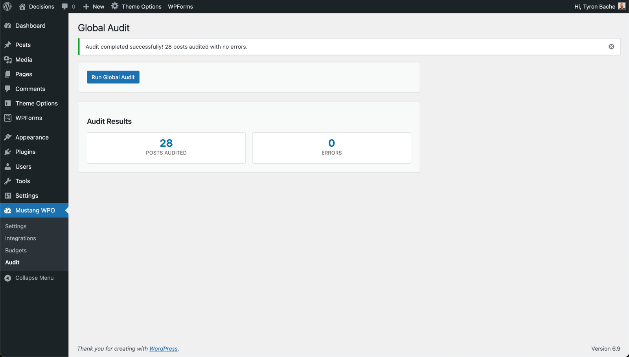Dismiss the audit success notice

(x=611, y=46)
